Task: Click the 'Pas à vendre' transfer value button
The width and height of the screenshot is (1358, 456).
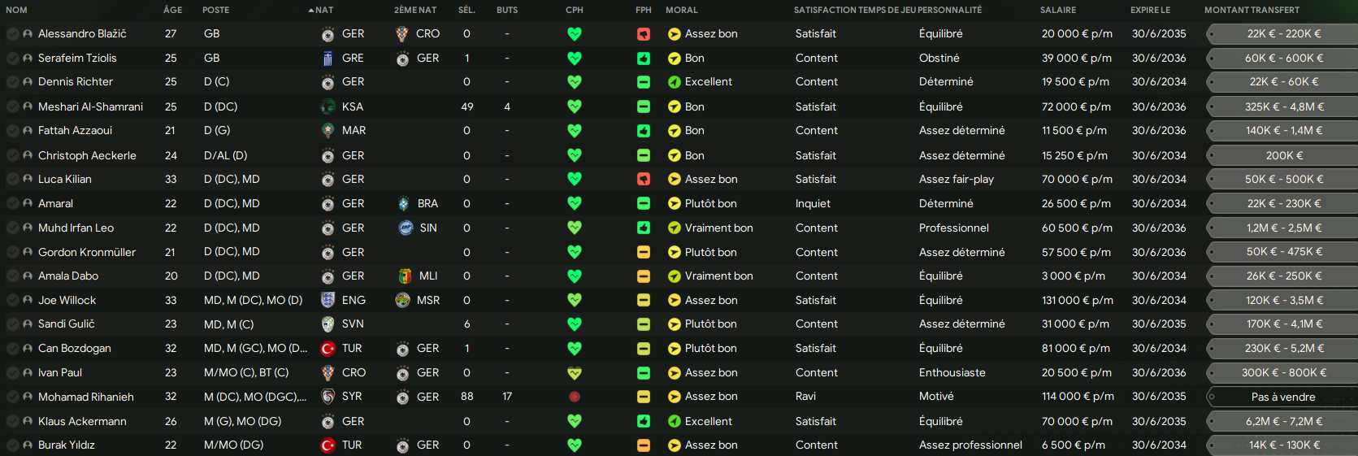Action: click(x=1282, y=397)
